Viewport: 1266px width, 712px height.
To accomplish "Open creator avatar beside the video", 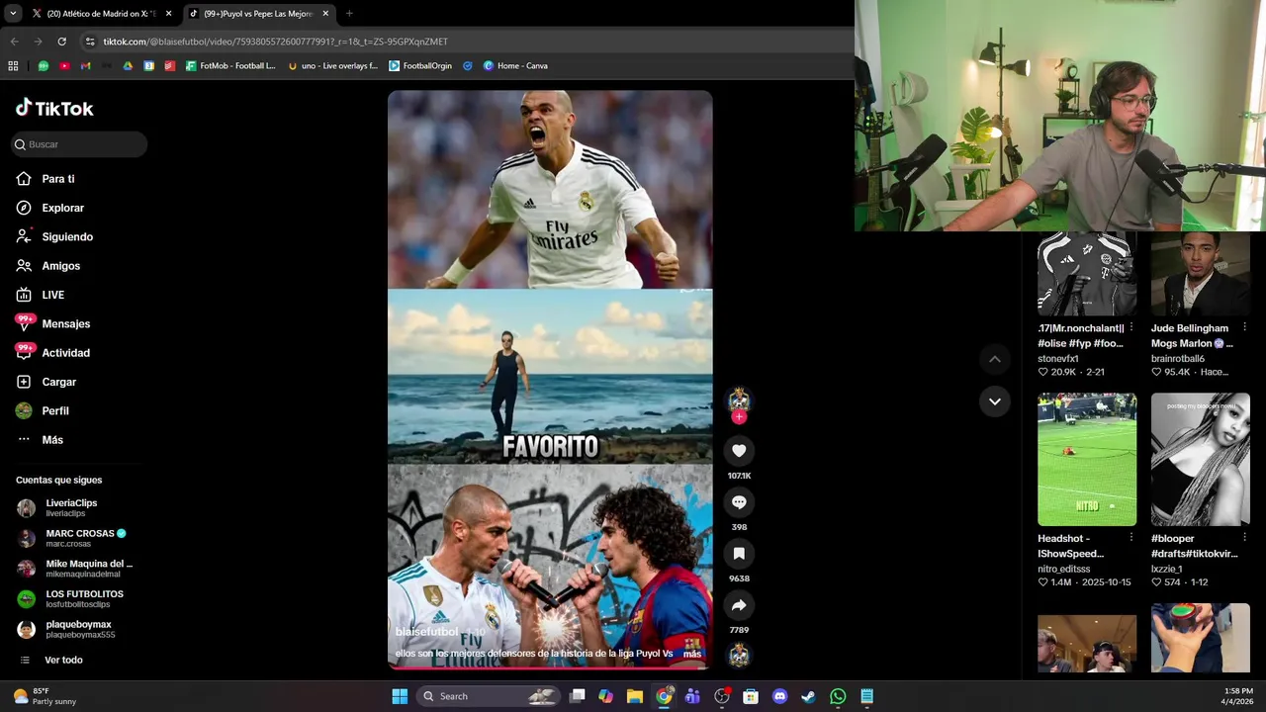I will point(739,400).
